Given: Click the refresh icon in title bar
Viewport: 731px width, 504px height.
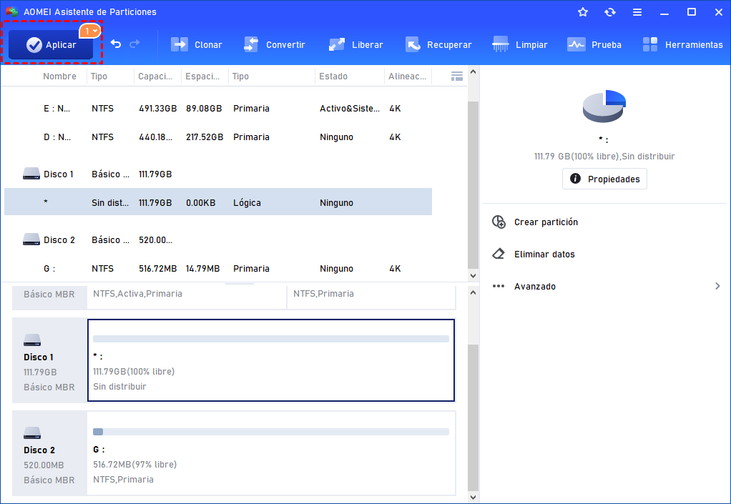Looking at the screenshot, I should 609,12.
